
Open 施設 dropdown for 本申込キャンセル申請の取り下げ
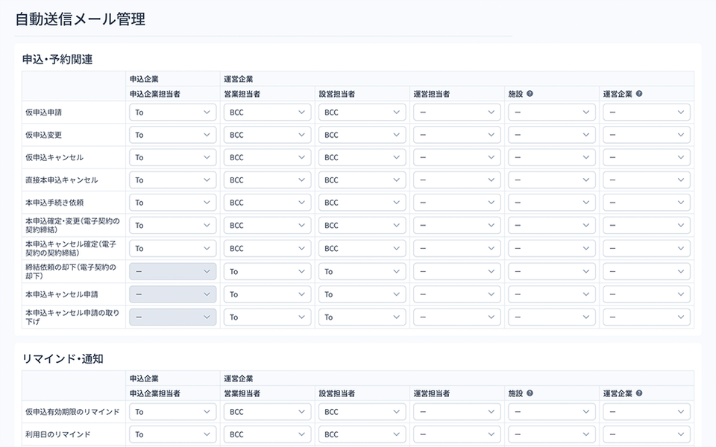552,317
